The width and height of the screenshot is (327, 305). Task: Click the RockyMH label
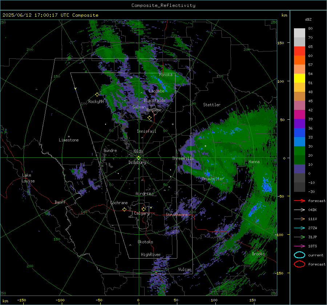pyautogui.click(x=96, y=102)
